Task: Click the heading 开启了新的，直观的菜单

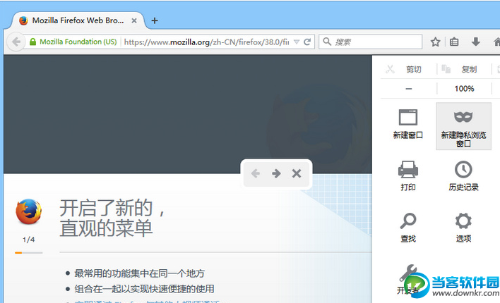Action: tap(112, 218)
